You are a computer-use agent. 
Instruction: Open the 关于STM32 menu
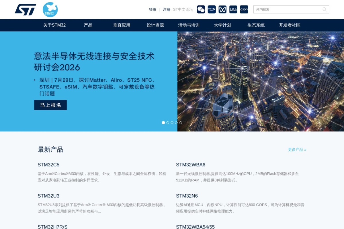point(54,25)
